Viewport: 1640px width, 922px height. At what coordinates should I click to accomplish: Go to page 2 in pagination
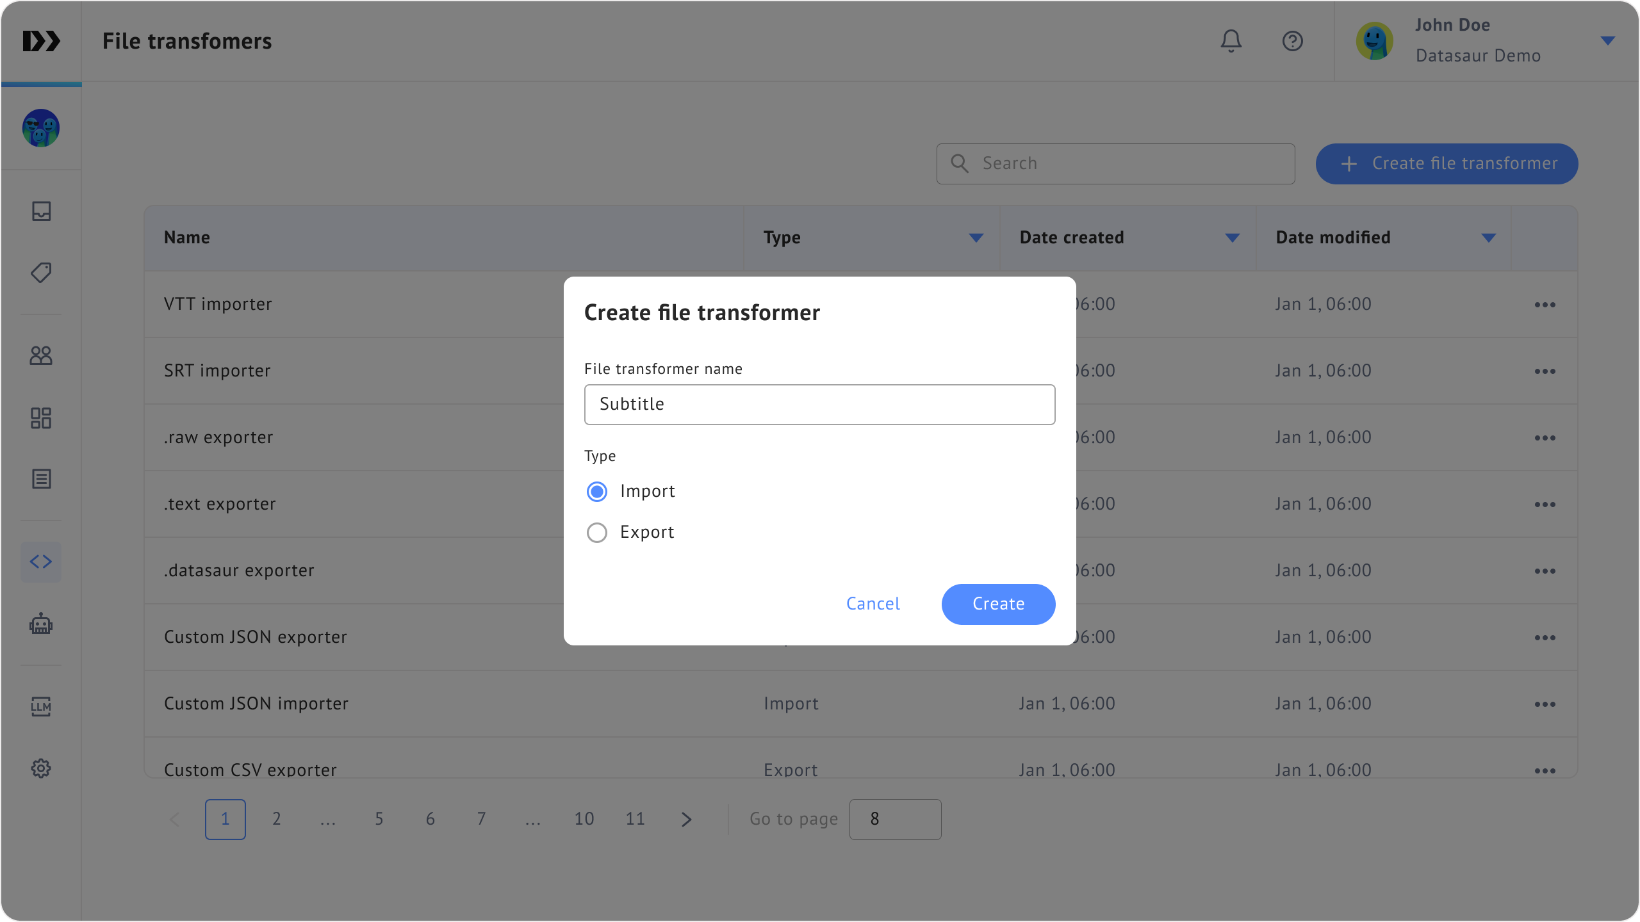276,819
